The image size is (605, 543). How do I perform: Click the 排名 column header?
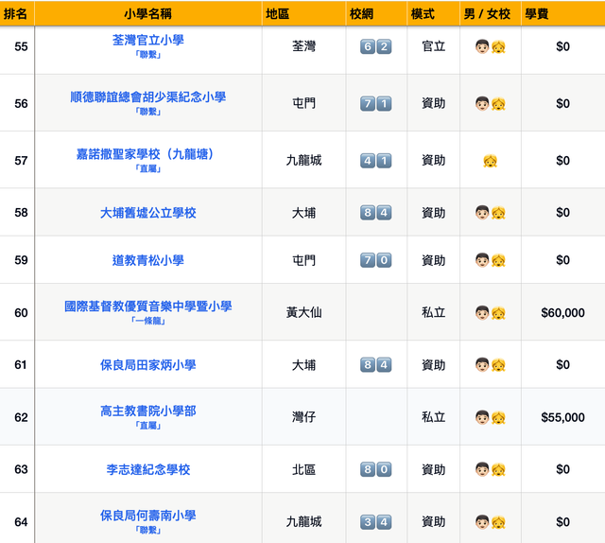tap(15, 14)
